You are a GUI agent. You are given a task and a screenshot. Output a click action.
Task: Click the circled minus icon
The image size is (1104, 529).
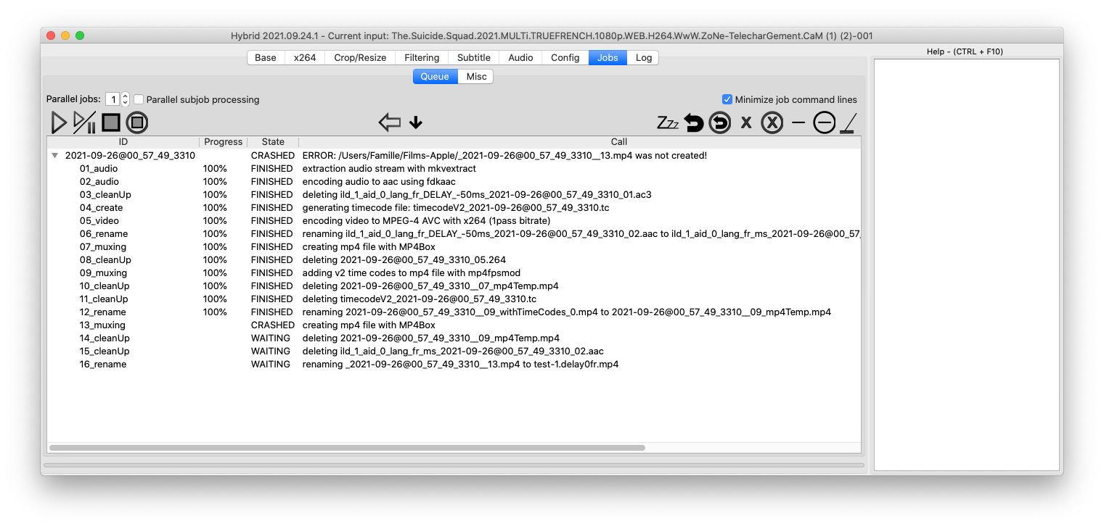[824, 123]
